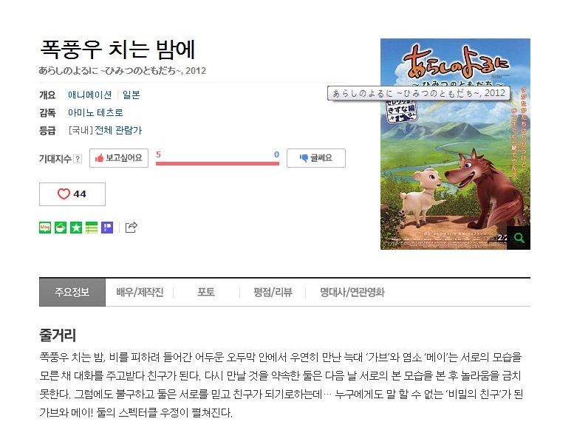
Task: Open the 애니메이션 genre link
Action: point(89,95)
